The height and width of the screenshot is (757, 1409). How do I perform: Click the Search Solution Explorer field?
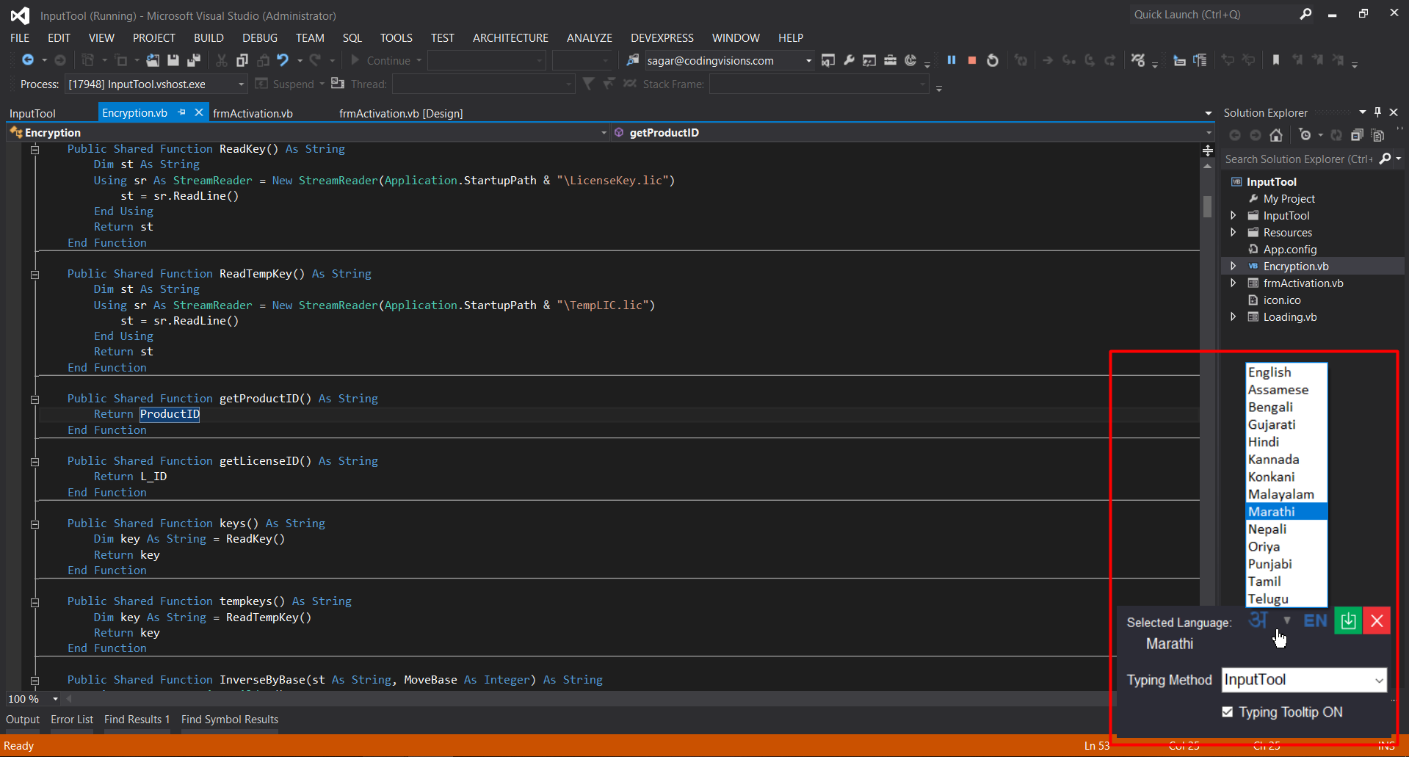click(x=1297, y=159)
